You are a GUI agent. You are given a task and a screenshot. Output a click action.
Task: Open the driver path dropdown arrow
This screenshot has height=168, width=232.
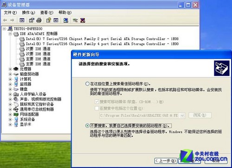coord(182,115)
